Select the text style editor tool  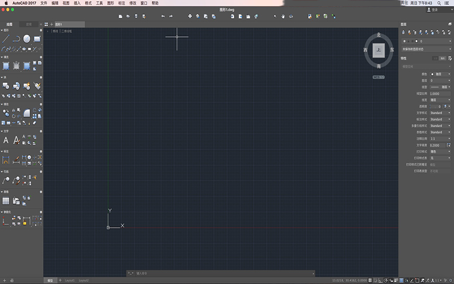click(16, 140)
